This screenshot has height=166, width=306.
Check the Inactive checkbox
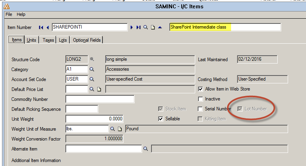click(200, 99)
